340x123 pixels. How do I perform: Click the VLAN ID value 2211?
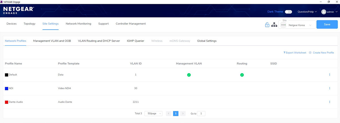[136, 102]
